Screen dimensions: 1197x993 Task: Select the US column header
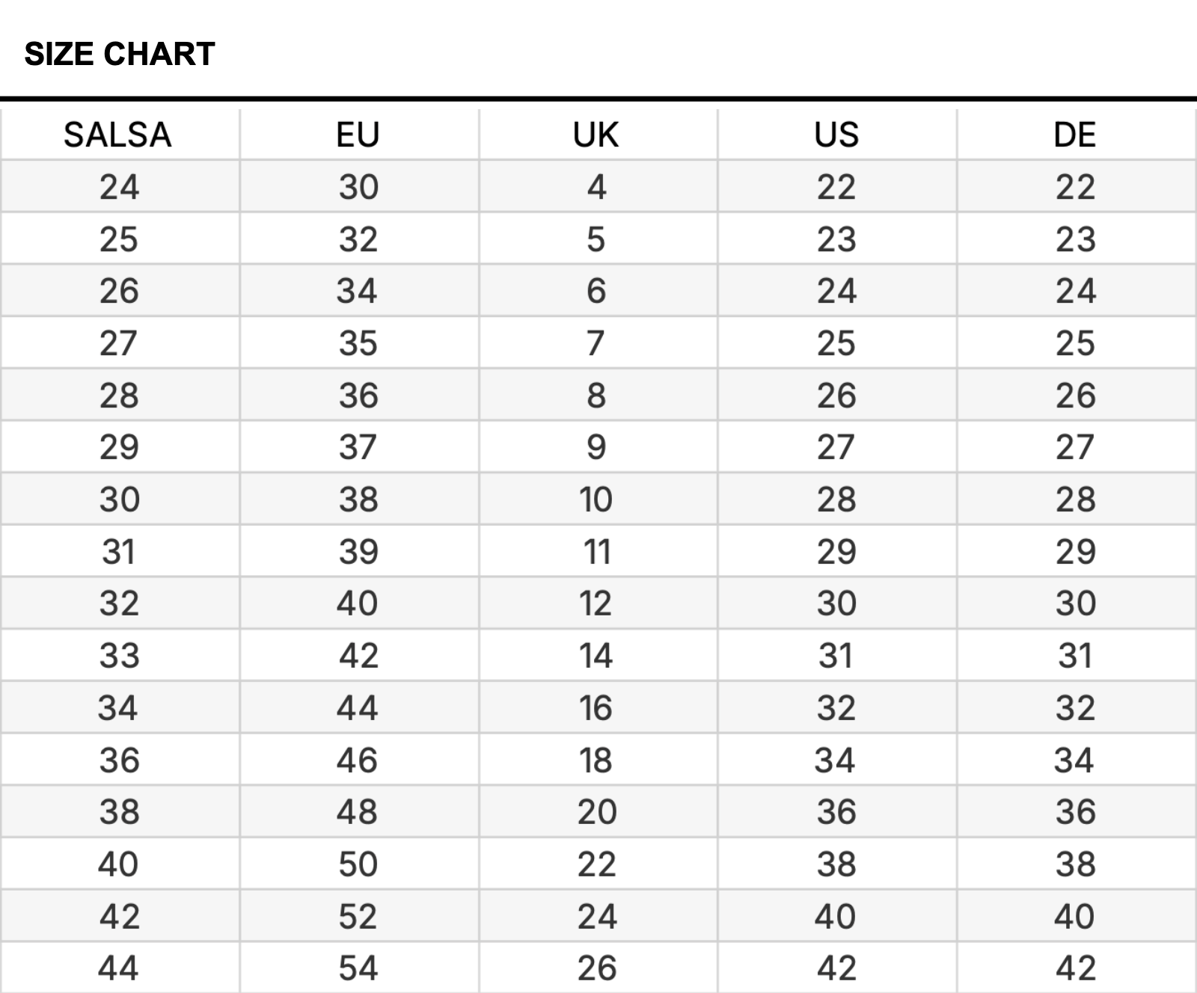tap(836, 135)
